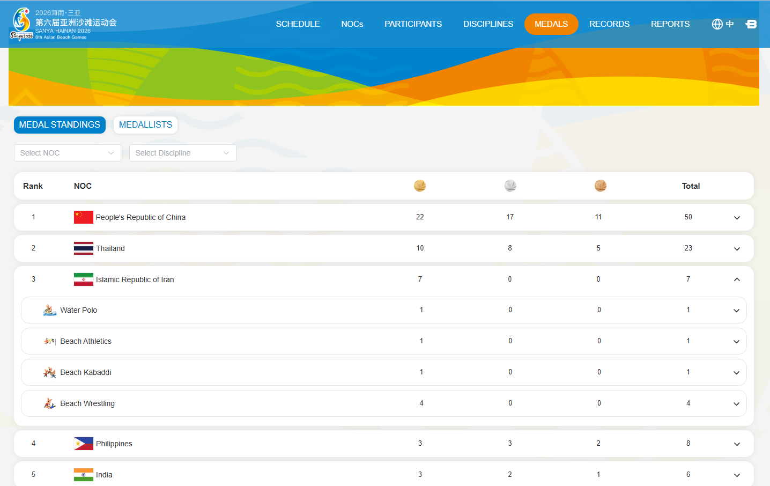Click the gold medal column icon
Viewport: 770px width, 486px height.
pos(420,186)
